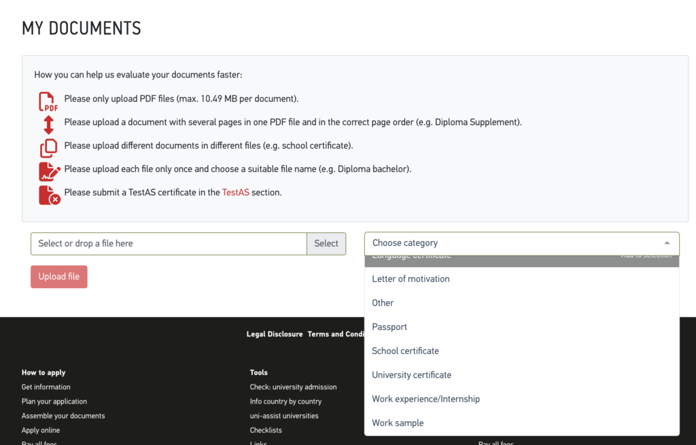Select Work experience/Internship category
The height and width of the screenshot is (445, 696).
click(425, 399)
